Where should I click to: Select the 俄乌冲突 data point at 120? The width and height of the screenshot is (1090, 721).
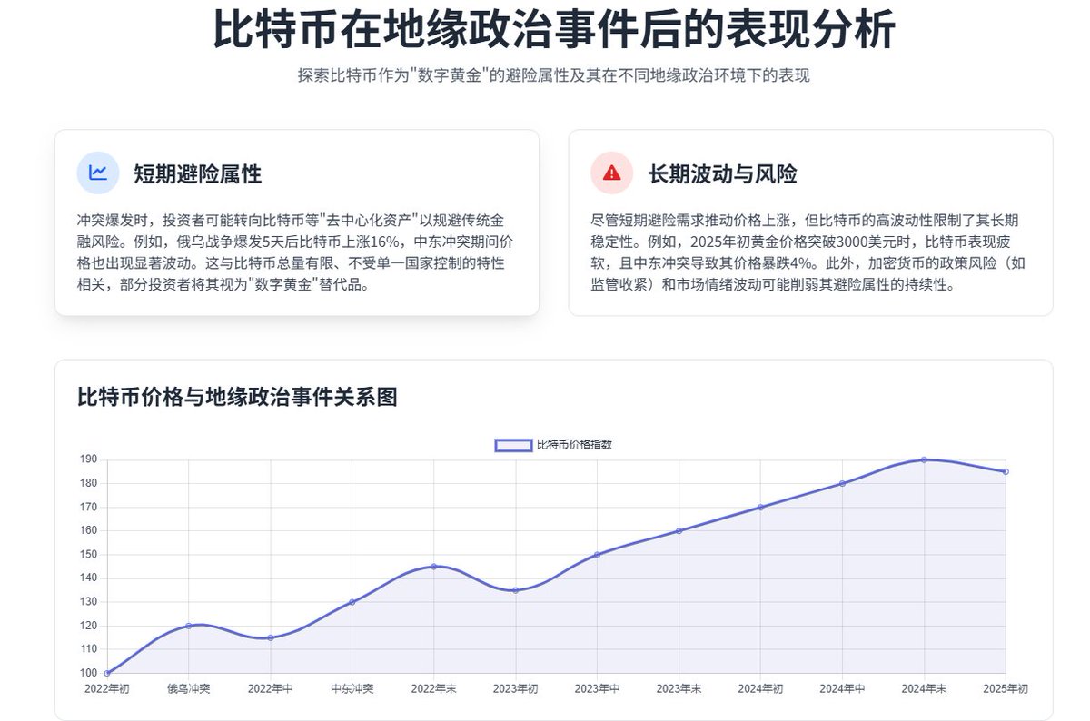point(189,626)
